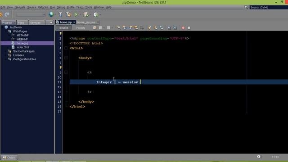This screenshot has height=162, width=288.
Task: Open the Navigate menu
Action: tap(20, 7)
